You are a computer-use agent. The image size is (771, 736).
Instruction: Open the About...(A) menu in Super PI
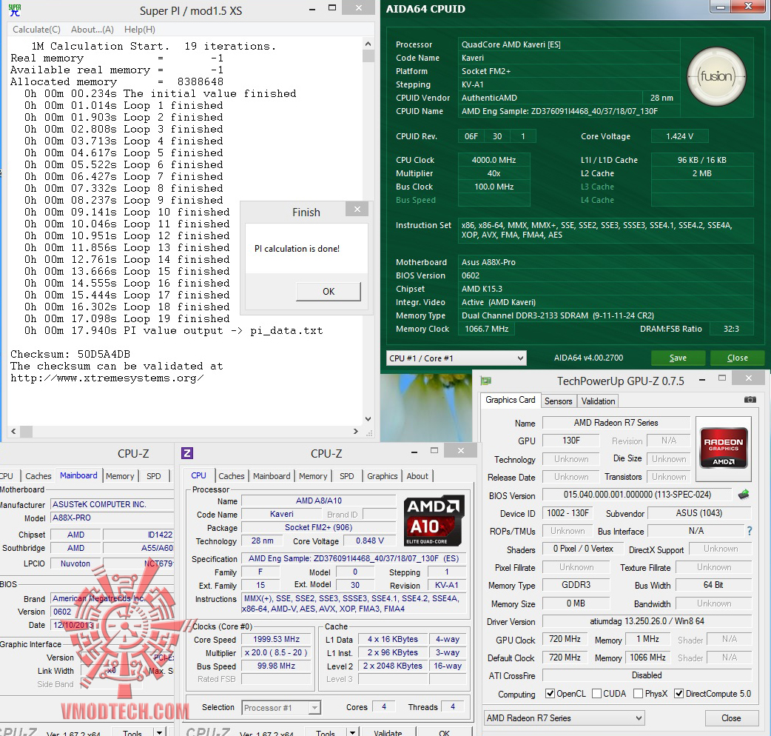(92, 30)
